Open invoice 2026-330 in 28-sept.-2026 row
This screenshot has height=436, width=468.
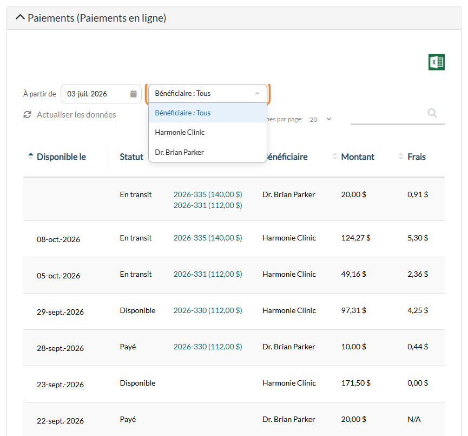[208, 347]
